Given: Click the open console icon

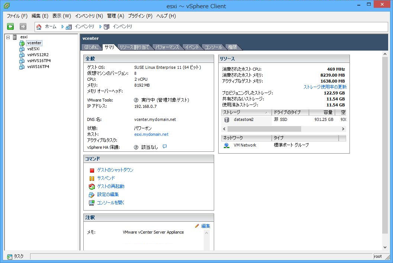Looking at the screenshot, I should [92, 203].
